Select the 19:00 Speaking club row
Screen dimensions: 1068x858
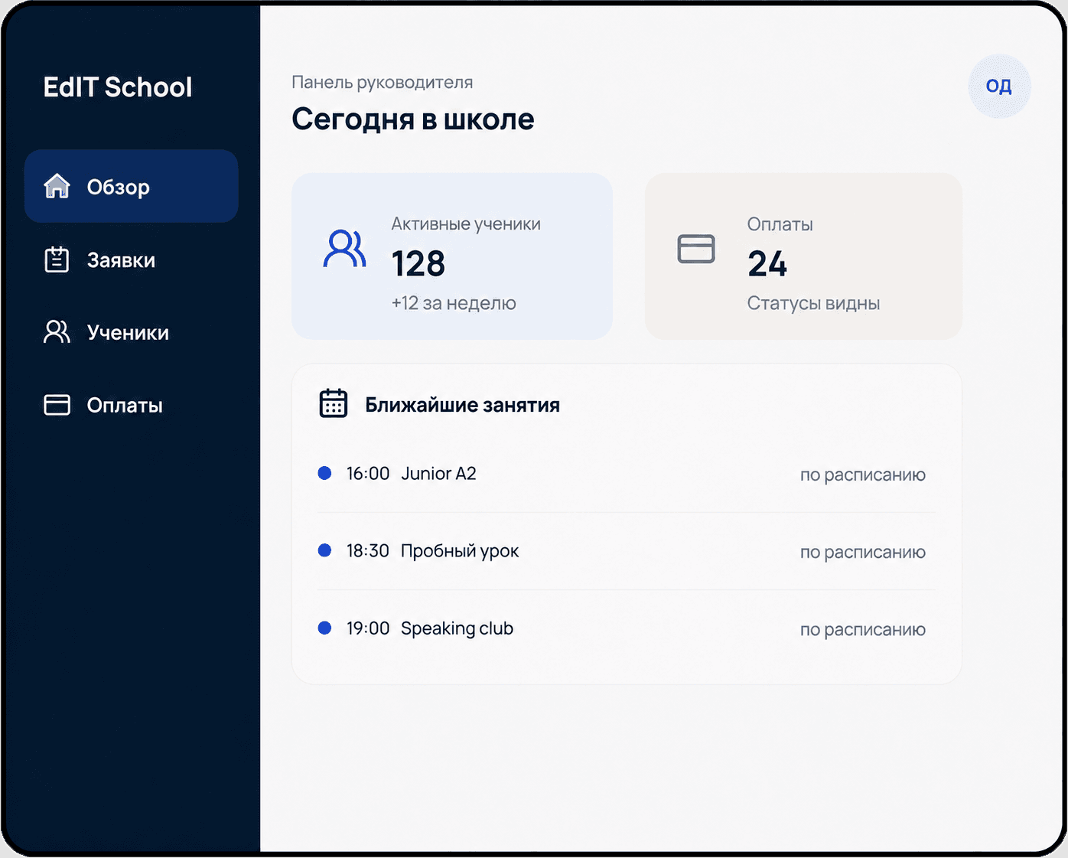[x=627, y=628]
